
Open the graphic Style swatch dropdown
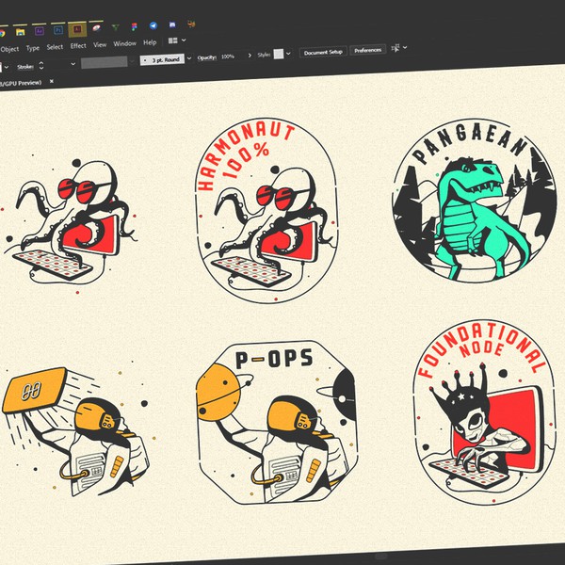point(289,54)
